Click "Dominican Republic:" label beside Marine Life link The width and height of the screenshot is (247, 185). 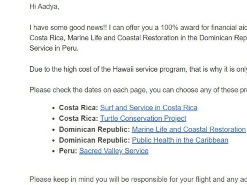tap(94, 129)
